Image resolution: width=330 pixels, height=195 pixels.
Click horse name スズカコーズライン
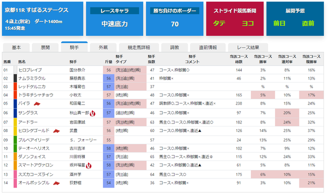tap(35, 174)
